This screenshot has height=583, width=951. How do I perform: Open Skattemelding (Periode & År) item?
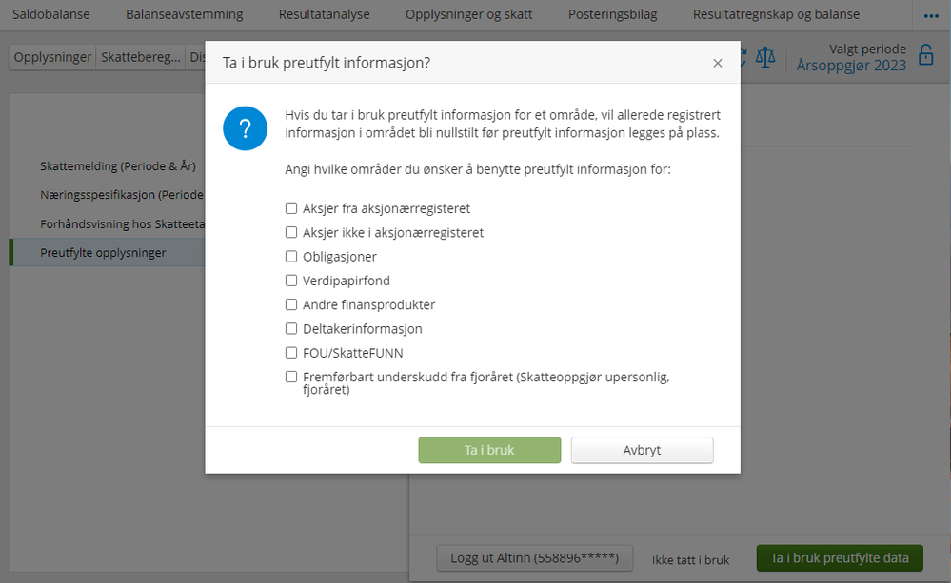[x=118, y=166]
